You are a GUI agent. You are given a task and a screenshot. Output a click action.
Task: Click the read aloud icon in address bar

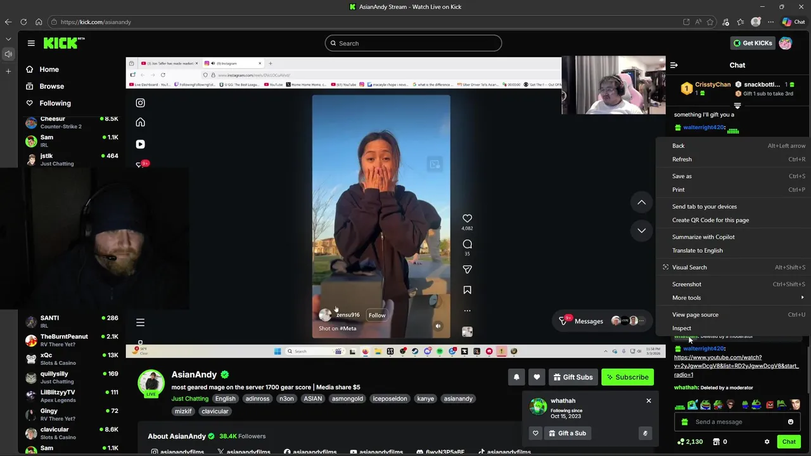pyautogui.click(x=698, y=22)
